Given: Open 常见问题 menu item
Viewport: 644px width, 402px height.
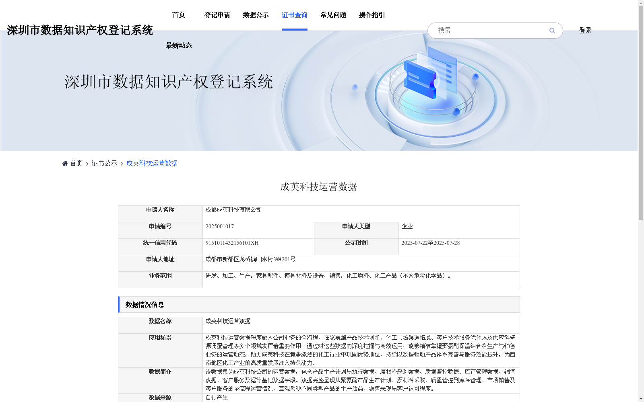Looking at the screenshot, I should (x=333, y=15).
